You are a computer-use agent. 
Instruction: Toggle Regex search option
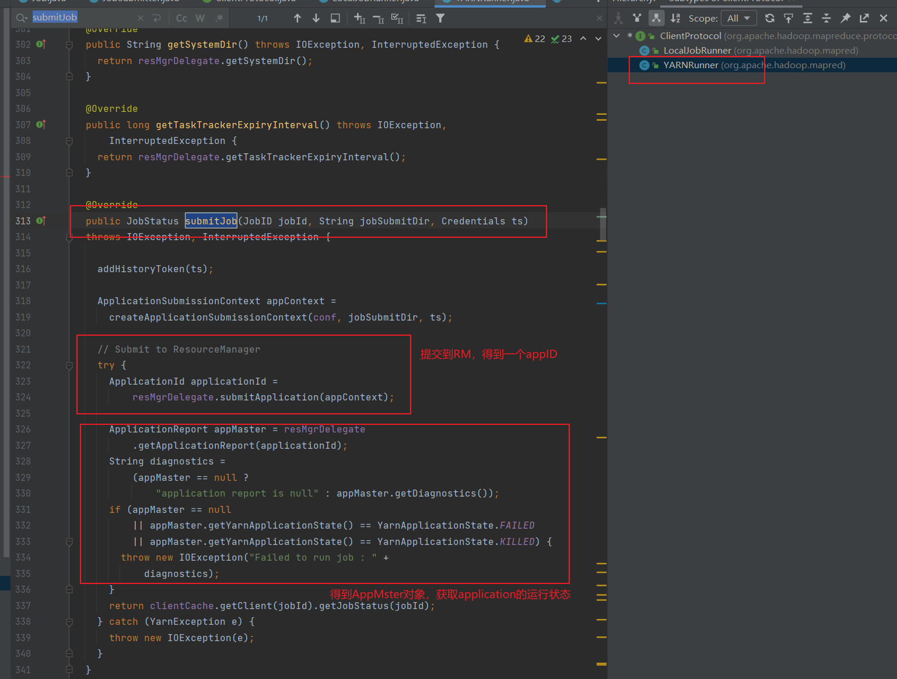[x=219, y=18]
